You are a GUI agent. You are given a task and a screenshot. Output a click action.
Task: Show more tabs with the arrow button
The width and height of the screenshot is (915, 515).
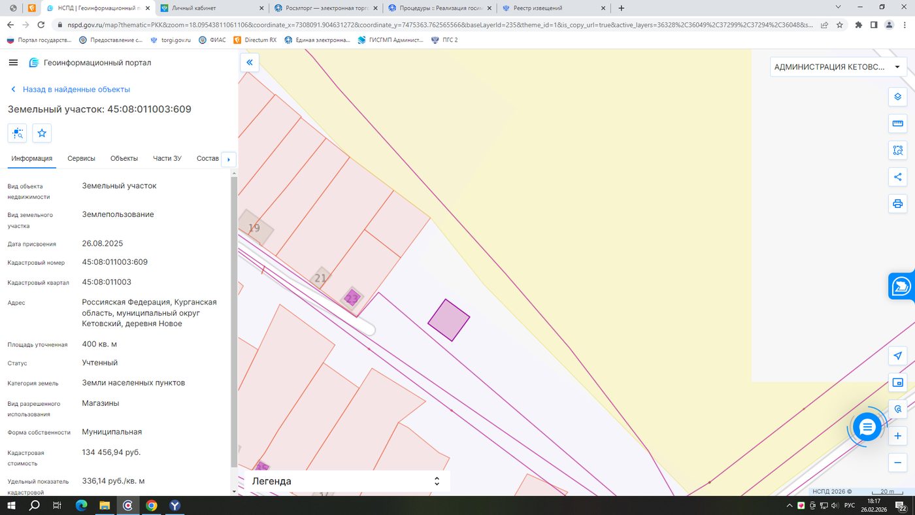(228, 159)
